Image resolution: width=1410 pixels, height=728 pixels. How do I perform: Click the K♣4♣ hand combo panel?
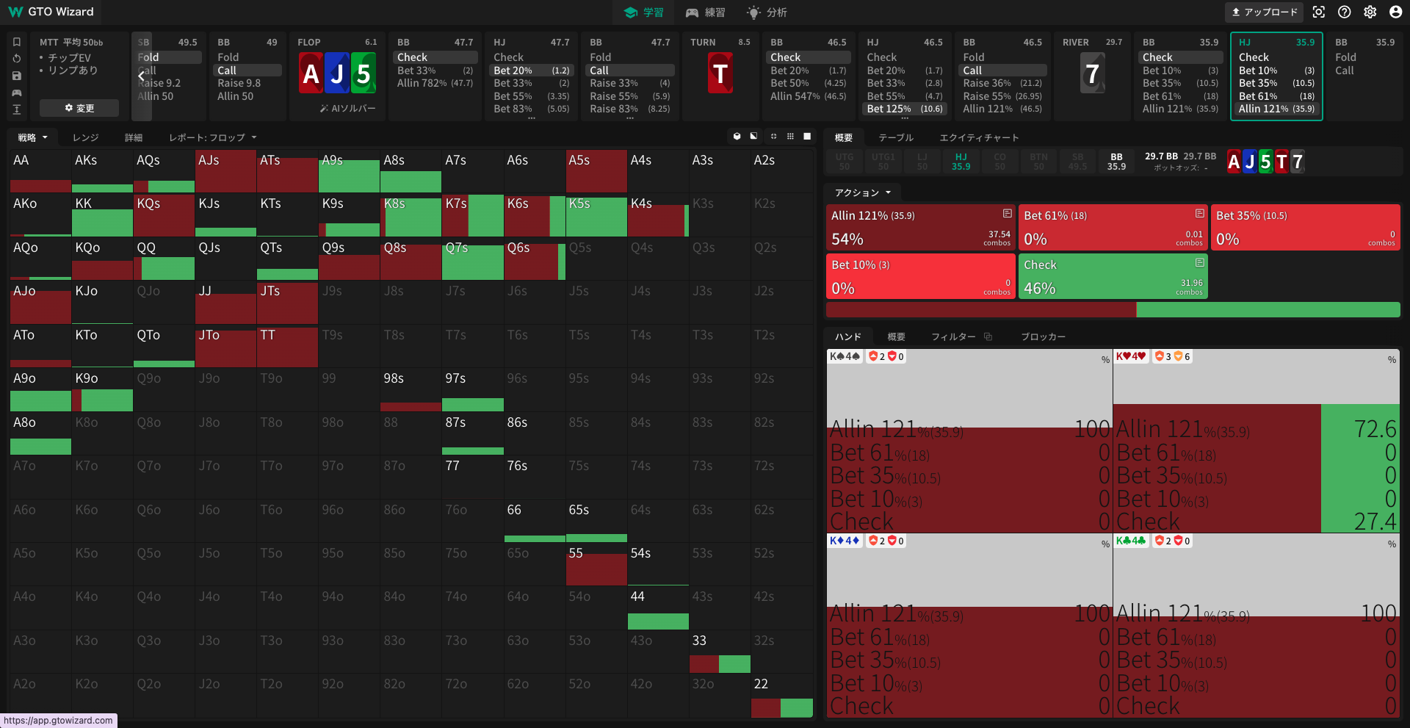tap(1256, 626)
